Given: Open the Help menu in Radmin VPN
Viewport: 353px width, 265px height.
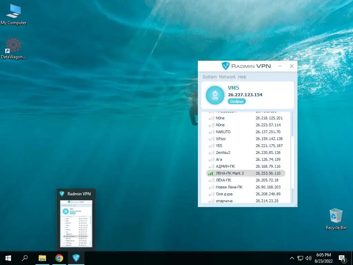Looking at the screenshot, I should tap(242, 77).
